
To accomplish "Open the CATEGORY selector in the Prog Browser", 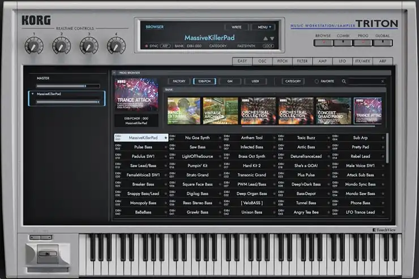I will [293, 81].
